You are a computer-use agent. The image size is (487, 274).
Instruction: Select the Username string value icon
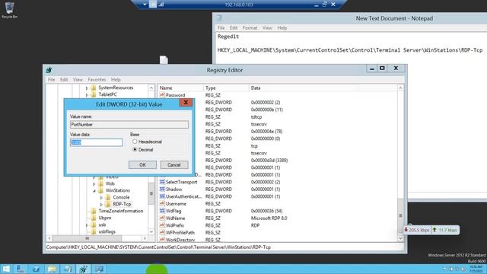(x=162, y=203)
